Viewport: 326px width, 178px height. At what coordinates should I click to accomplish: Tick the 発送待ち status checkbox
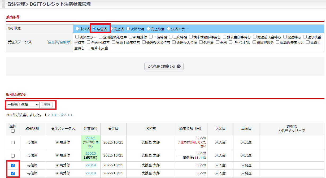pyautogui.click(x=285, y=37)
